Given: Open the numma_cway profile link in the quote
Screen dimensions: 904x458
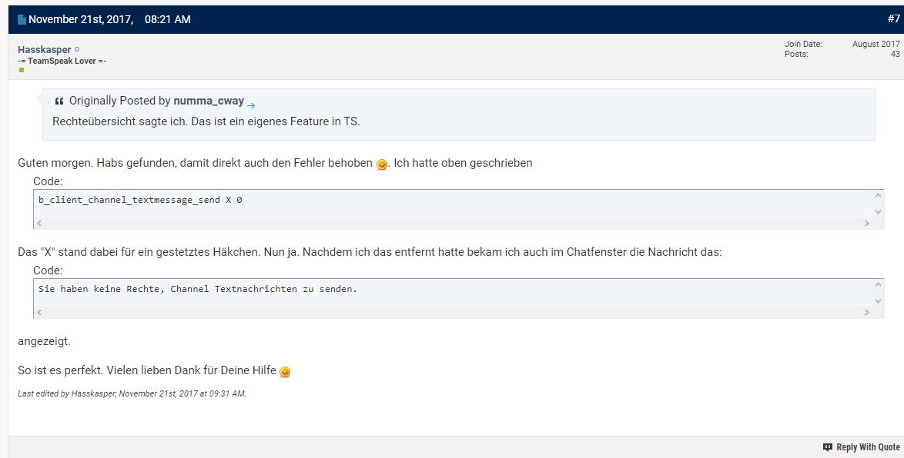Looking at the screenshot, I should [209, 101].
